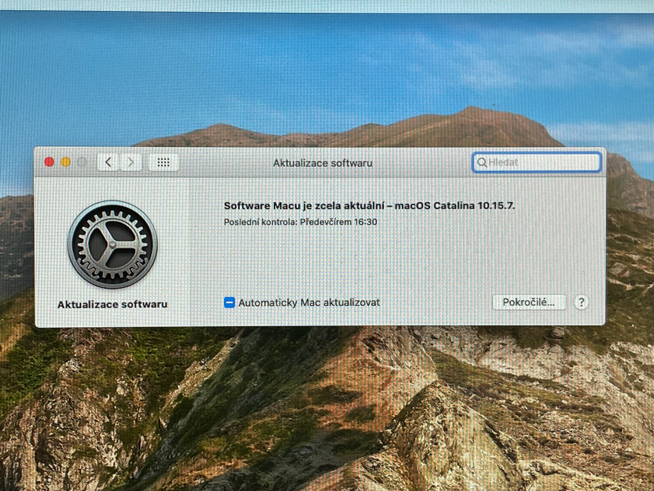This screenshot has height=491, width=654.
Task: Click the 'Aktualizace softwaru' window title
Action: (x=322, y=163)
